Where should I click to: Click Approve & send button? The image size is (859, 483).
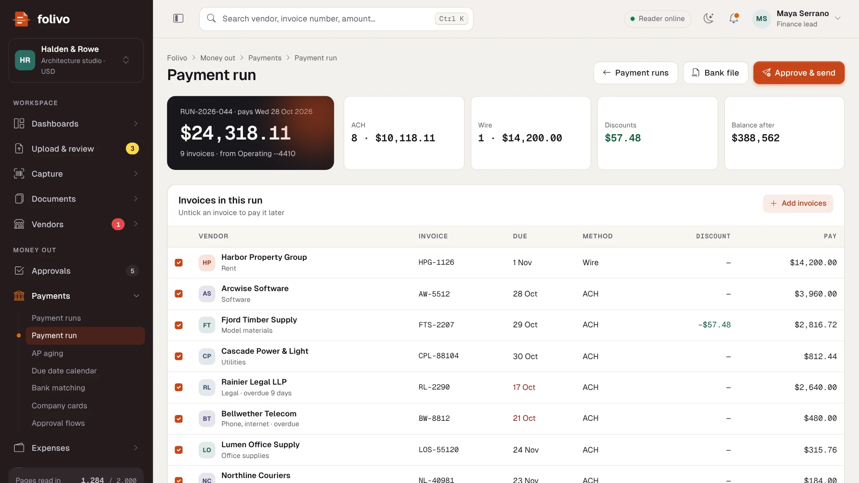pyautogui.click(x=799, y=72)
